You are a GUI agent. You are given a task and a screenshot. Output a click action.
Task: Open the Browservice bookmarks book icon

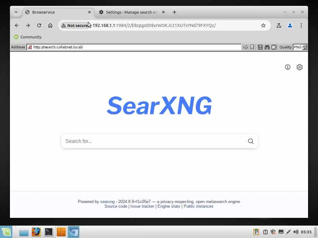(x=260, y=47)
